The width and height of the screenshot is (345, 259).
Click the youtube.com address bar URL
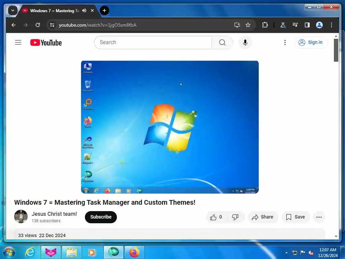98,25
